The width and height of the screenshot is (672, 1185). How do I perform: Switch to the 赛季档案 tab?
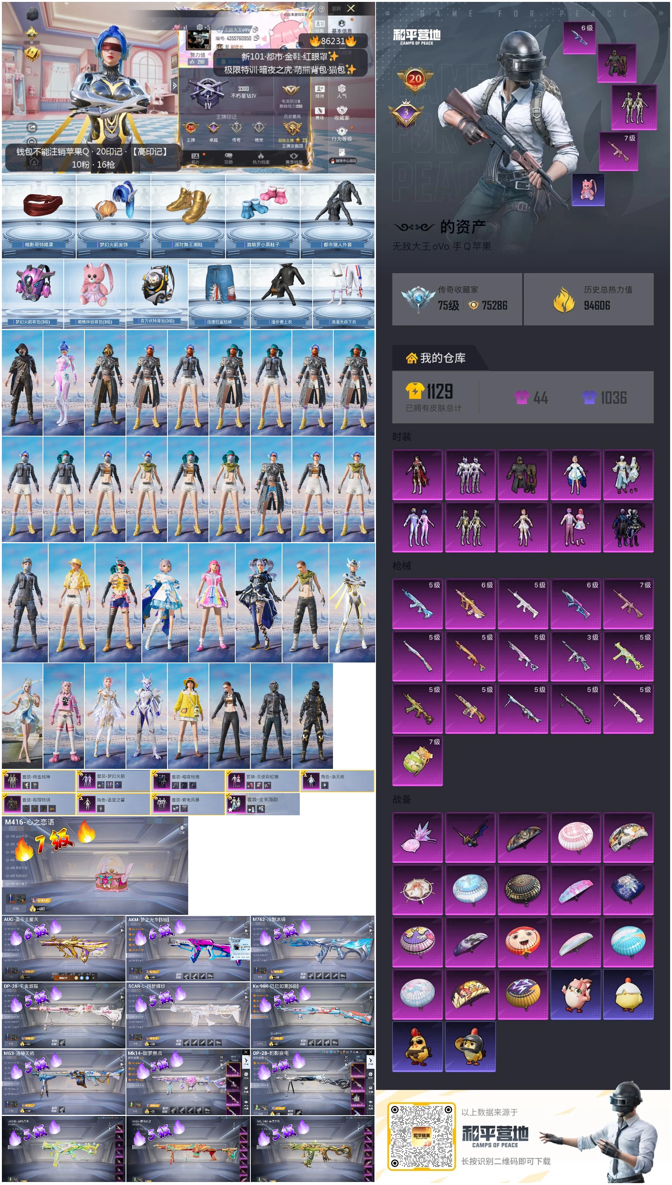click(294, 158)
